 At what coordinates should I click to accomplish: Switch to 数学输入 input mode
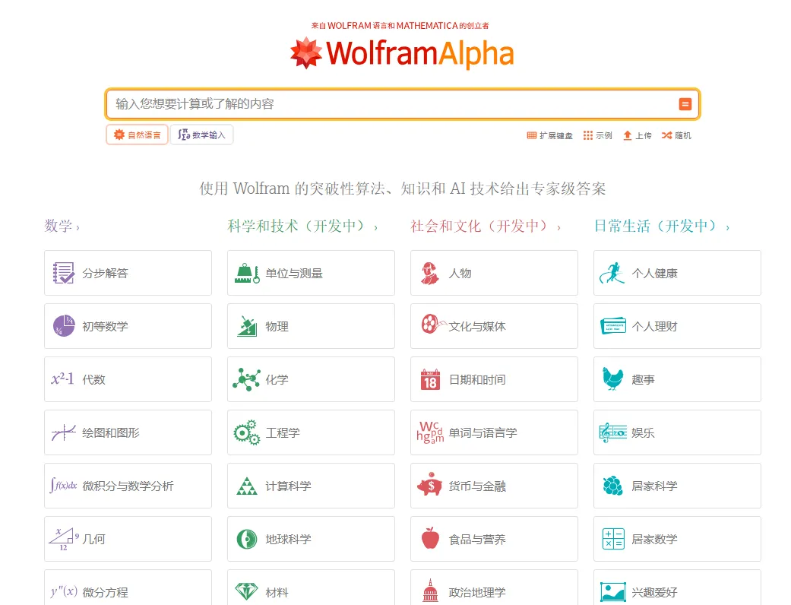coord(201,135)
